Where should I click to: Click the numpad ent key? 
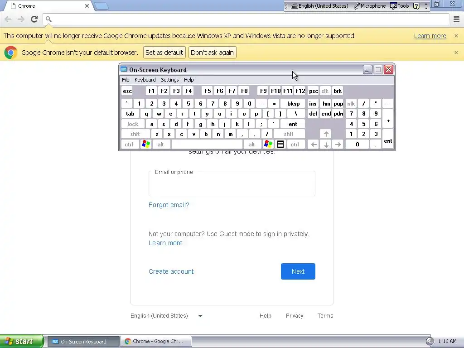coord(388,139)
